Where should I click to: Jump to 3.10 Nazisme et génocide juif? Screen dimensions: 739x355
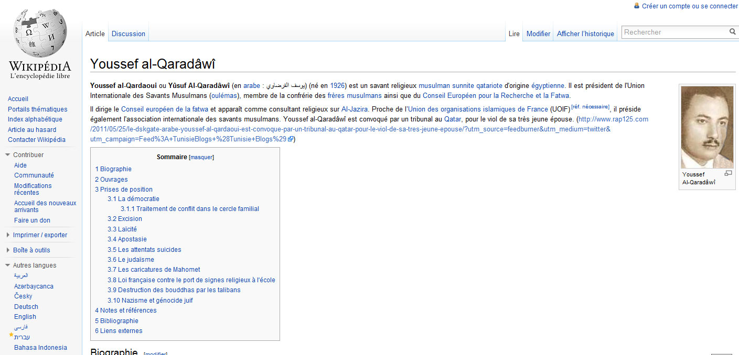(151, 301)
